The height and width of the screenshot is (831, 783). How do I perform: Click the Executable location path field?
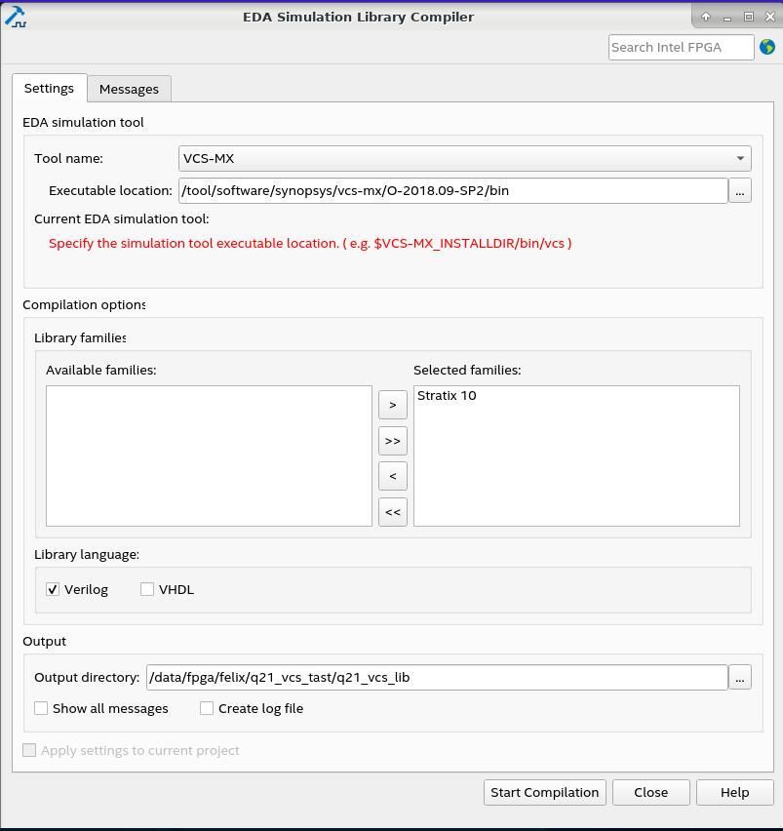click(x=453, y=190)
